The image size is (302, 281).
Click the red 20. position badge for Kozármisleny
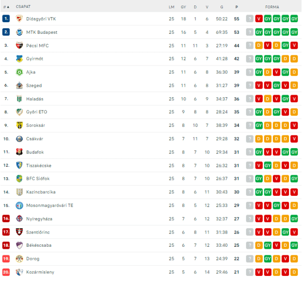click(6, 272)
